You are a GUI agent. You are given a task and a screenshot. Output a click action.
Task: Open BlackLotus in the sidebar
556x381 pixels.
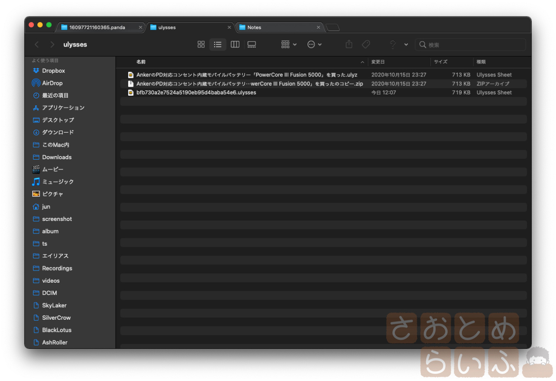[57, 330]
